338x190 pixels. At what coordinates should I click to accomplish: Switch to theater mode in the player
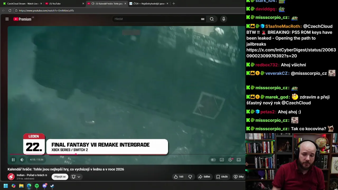coord(239,160)
